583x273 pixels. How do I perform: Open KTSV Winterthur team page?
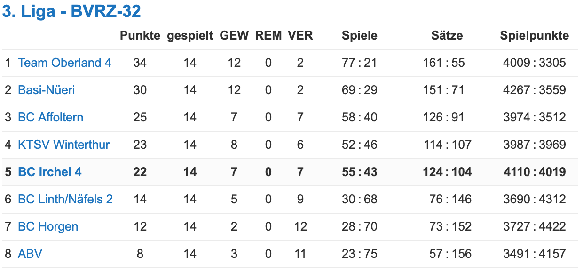[x=64, y=145]
